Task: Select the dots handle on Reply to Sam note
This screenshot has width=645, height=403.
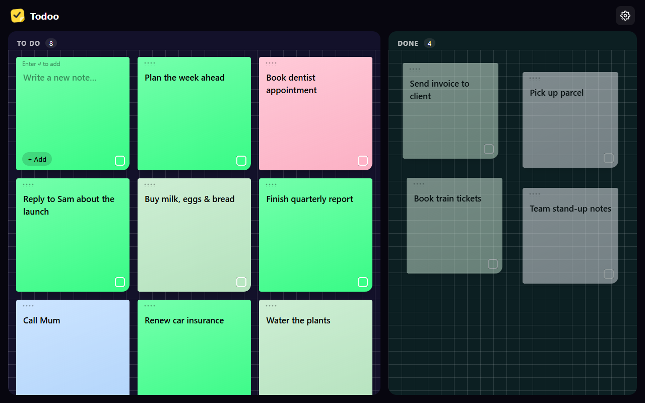Action: [28, 184]
